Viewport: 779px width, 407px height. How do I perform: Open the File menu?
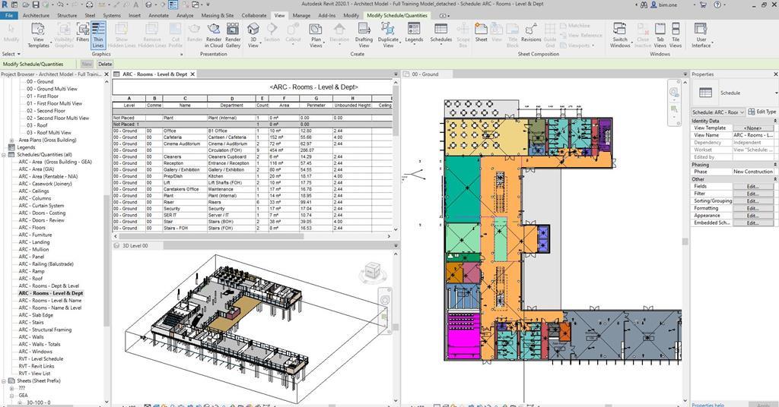pos(9,15)
